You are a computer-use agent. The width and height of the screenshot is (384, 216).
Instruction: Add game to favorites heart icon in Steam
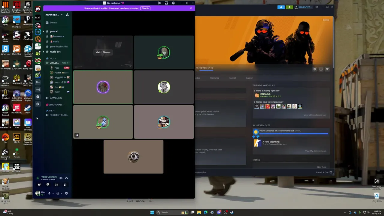[x=327, y=69]
